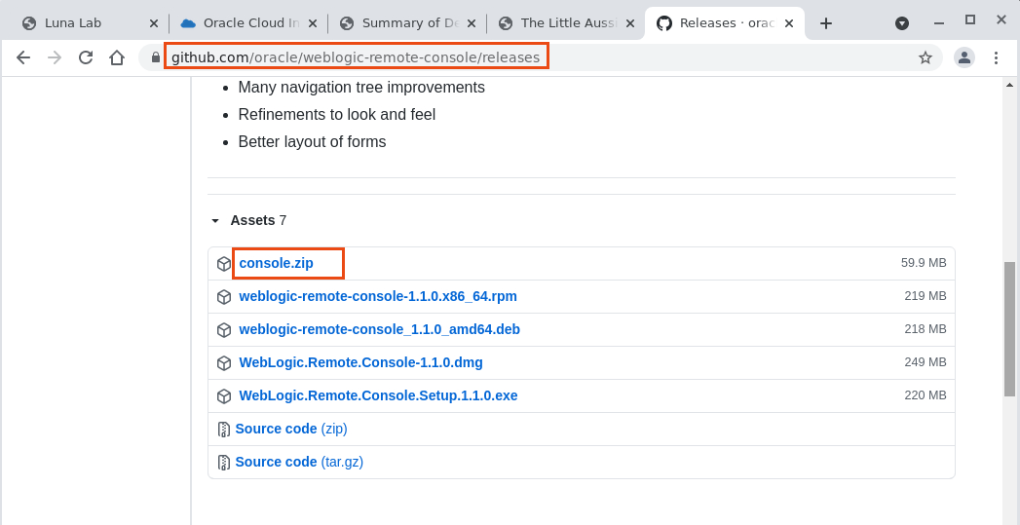Download weblogic-remote-console_1.1.0_amd64.deb
Screen dimensions: 1020x525
[x=379, y=329]
